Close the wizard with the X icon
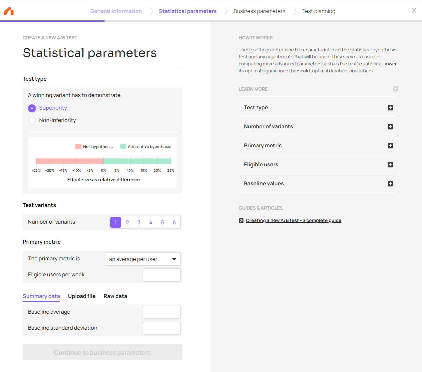The height and width of the screenshot is (372, 422). click(x=414, y=10)
